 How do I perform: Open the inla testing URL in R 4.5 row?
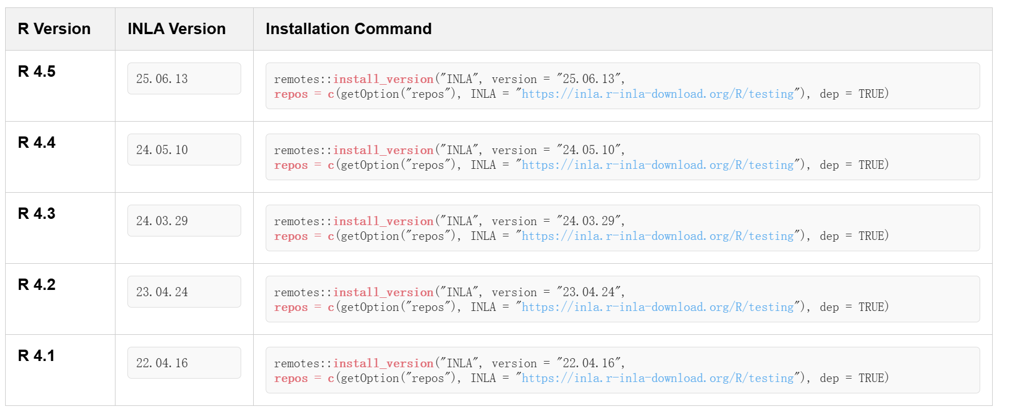pyautogui.click(x=658, y=94)
